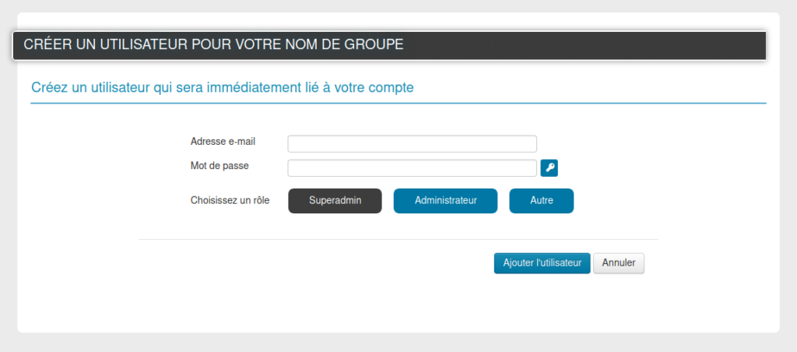This screenshot has width=797, height=352.
Task: Click the Mot de passe label
Action: (219, 165)
